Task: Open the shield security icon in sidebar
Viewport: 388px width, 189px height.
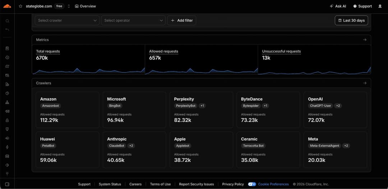Action: [7, 129]
